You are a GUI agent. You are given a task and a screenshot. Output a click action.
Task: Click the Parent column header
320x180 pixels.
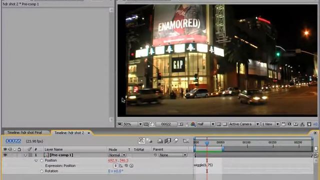(158, 149)
